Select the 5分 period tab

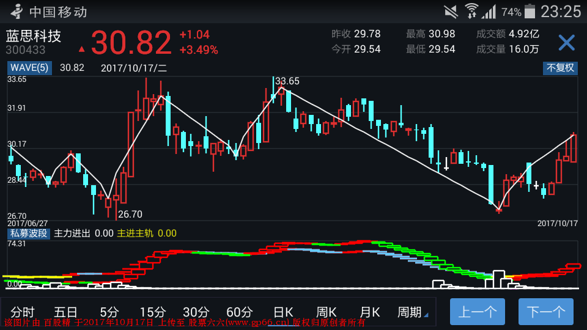coord(109,312)
